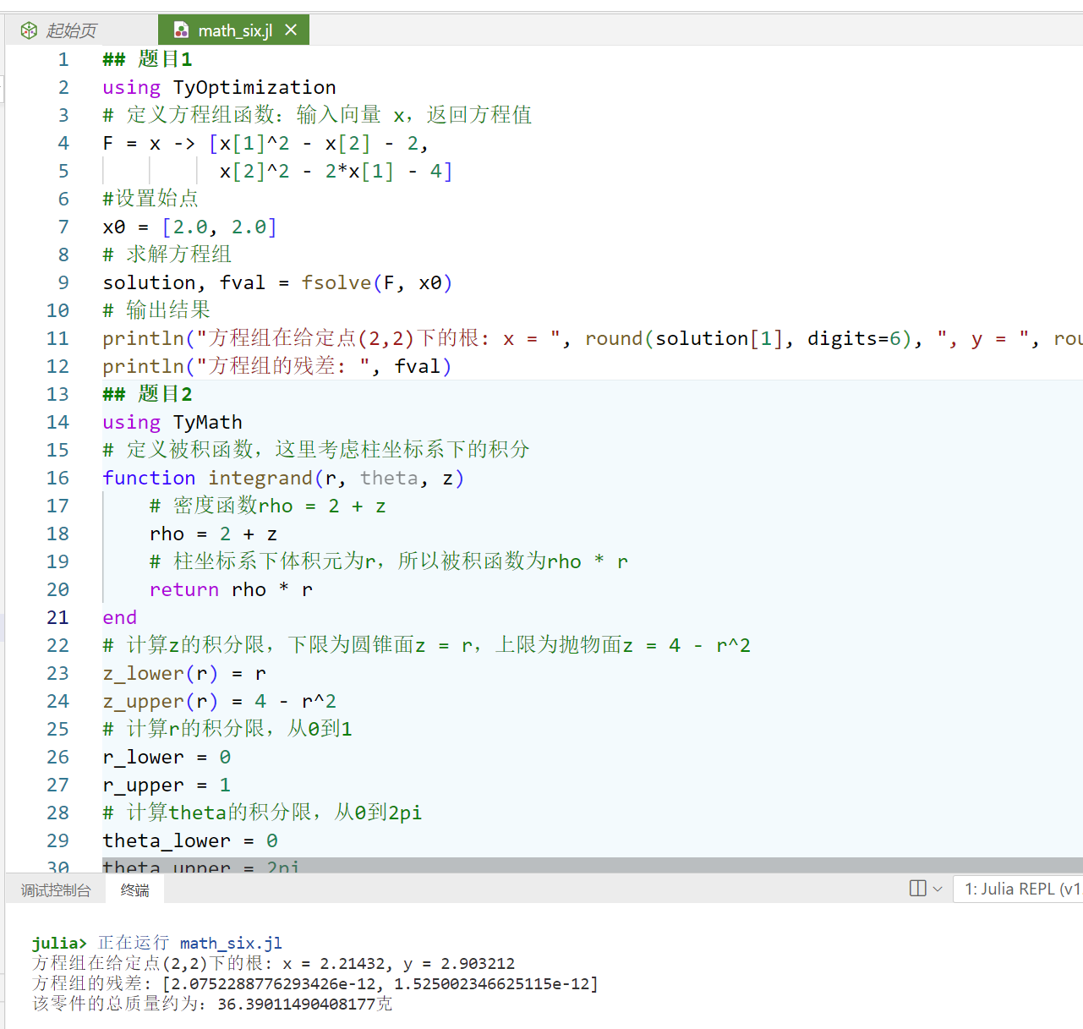Image resolution: width=1083 pixels, height=1029 pixels.
Task: Open the Julia REPL terminal selector dropdown
Action: [x=1018, y=889]
